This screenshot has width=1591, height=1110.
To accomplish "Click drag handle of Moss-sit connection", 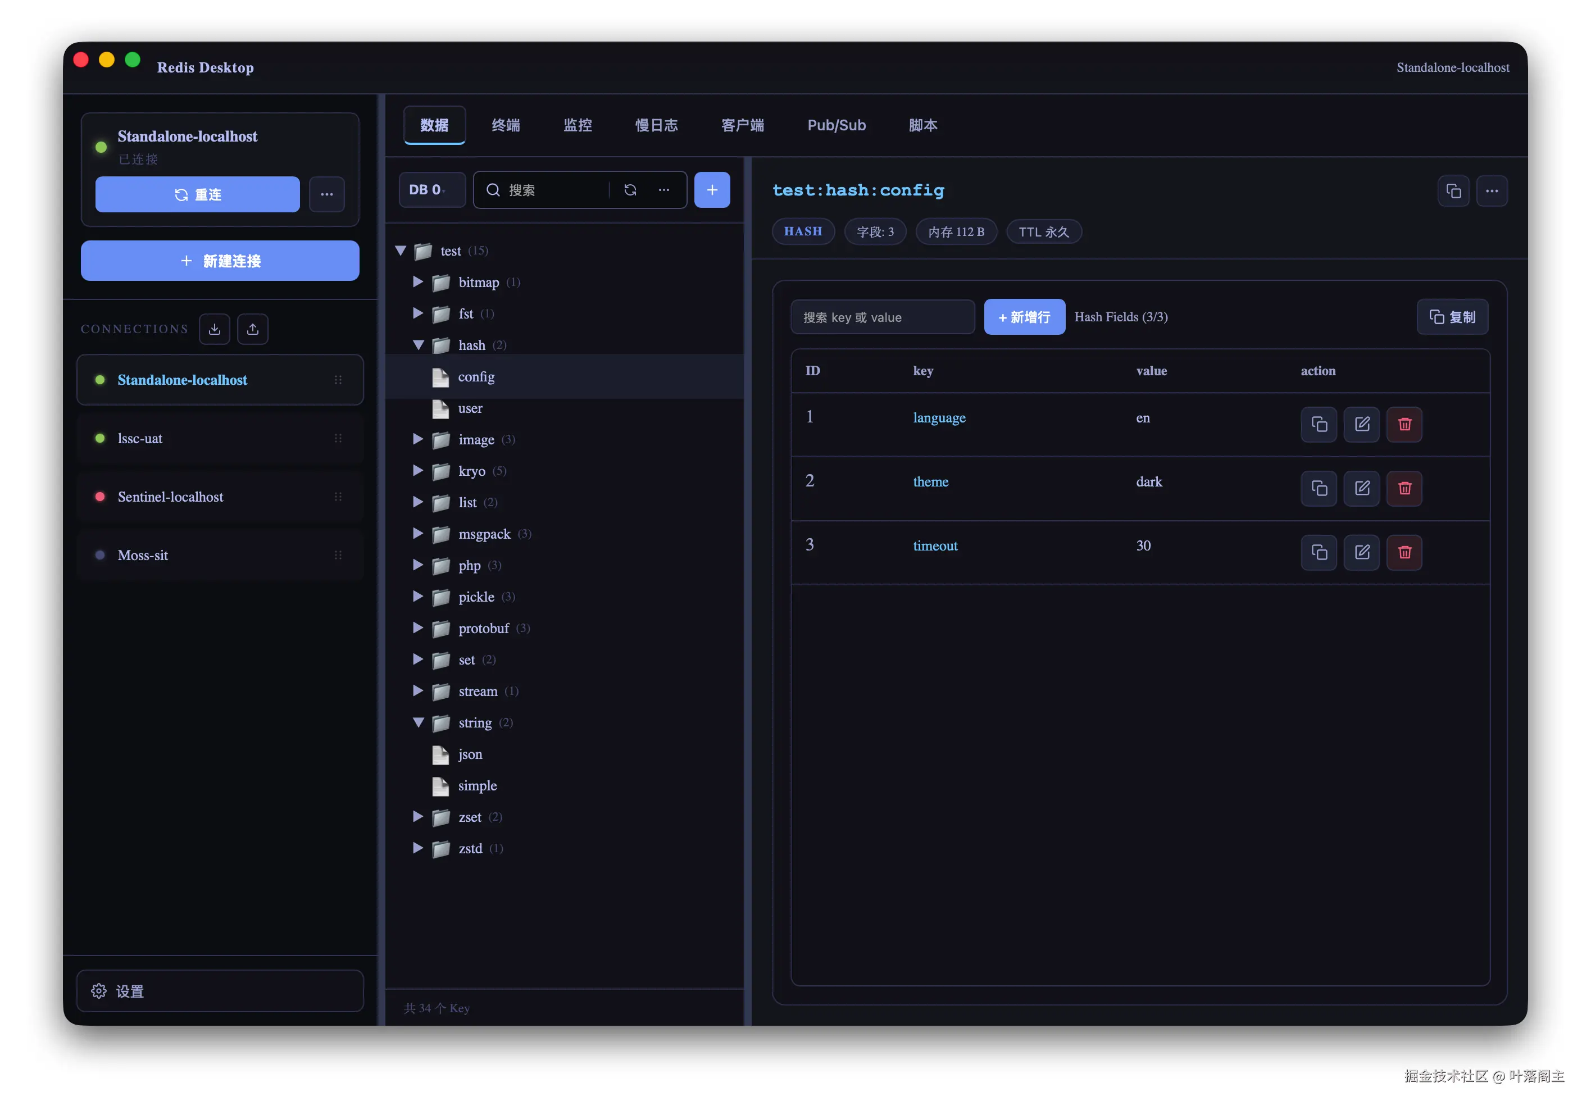I will pyautogui.click(x=338, y=555).
